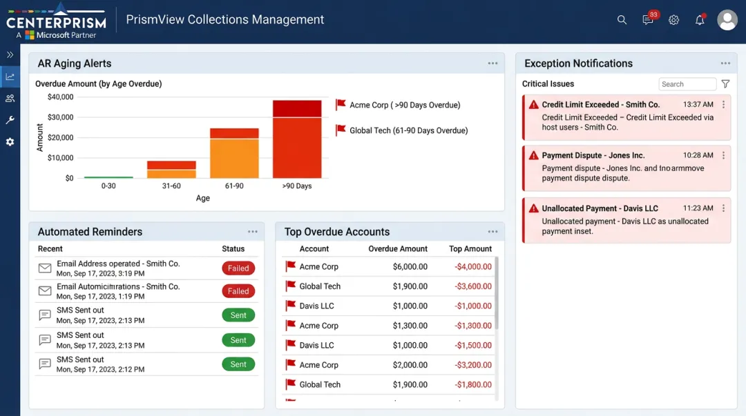
Task: Open Exception Notifications more options menu
Action: (725, 63)
